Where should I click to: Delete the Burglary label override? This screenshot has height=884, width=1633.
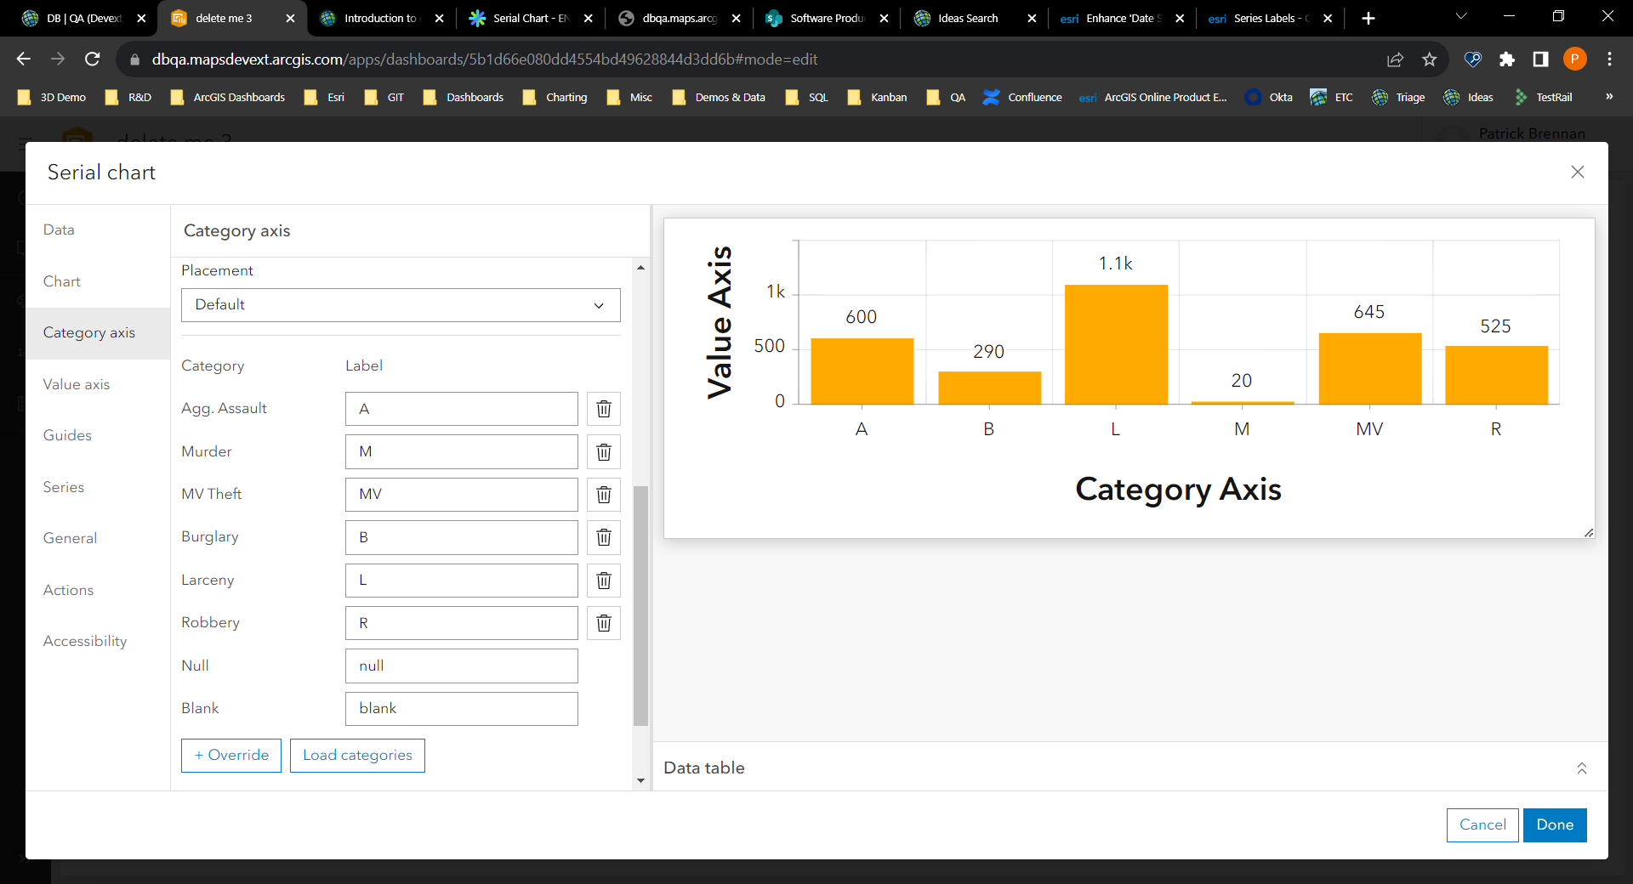603,537
